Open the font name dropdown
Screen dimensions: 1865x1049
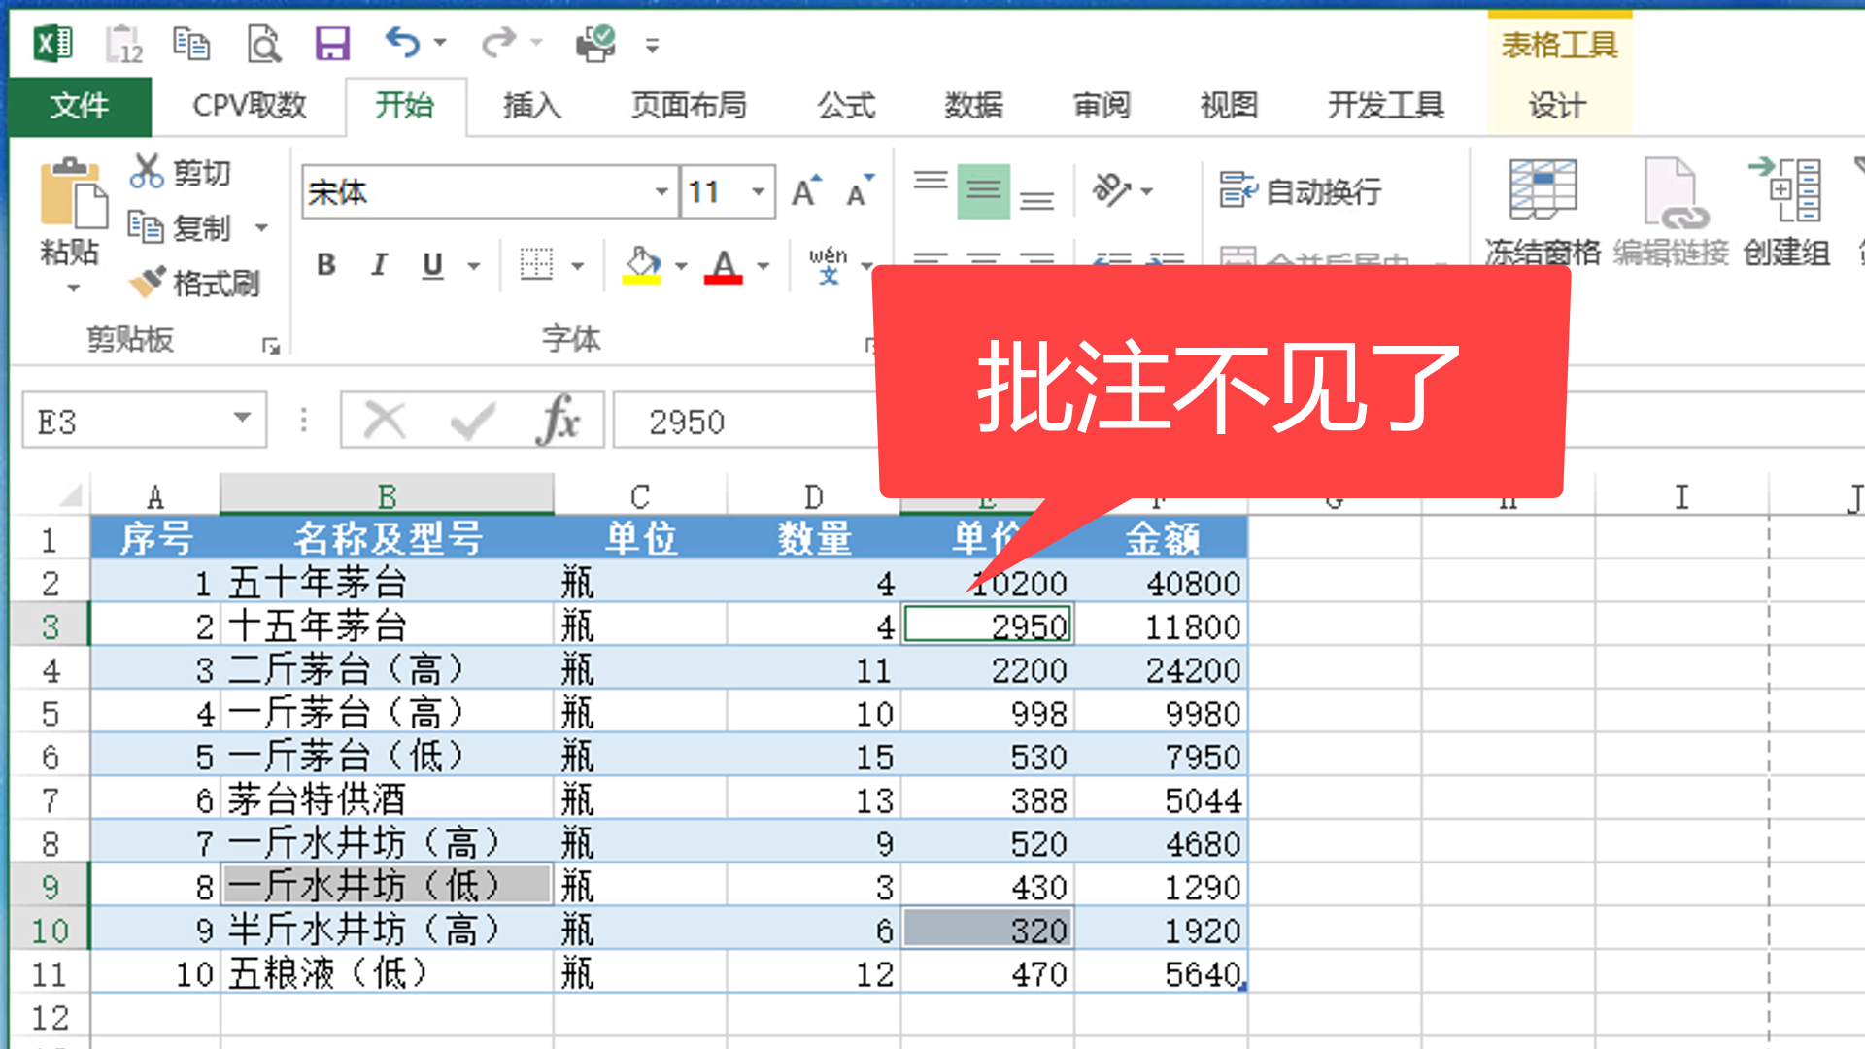coord(661,191)
